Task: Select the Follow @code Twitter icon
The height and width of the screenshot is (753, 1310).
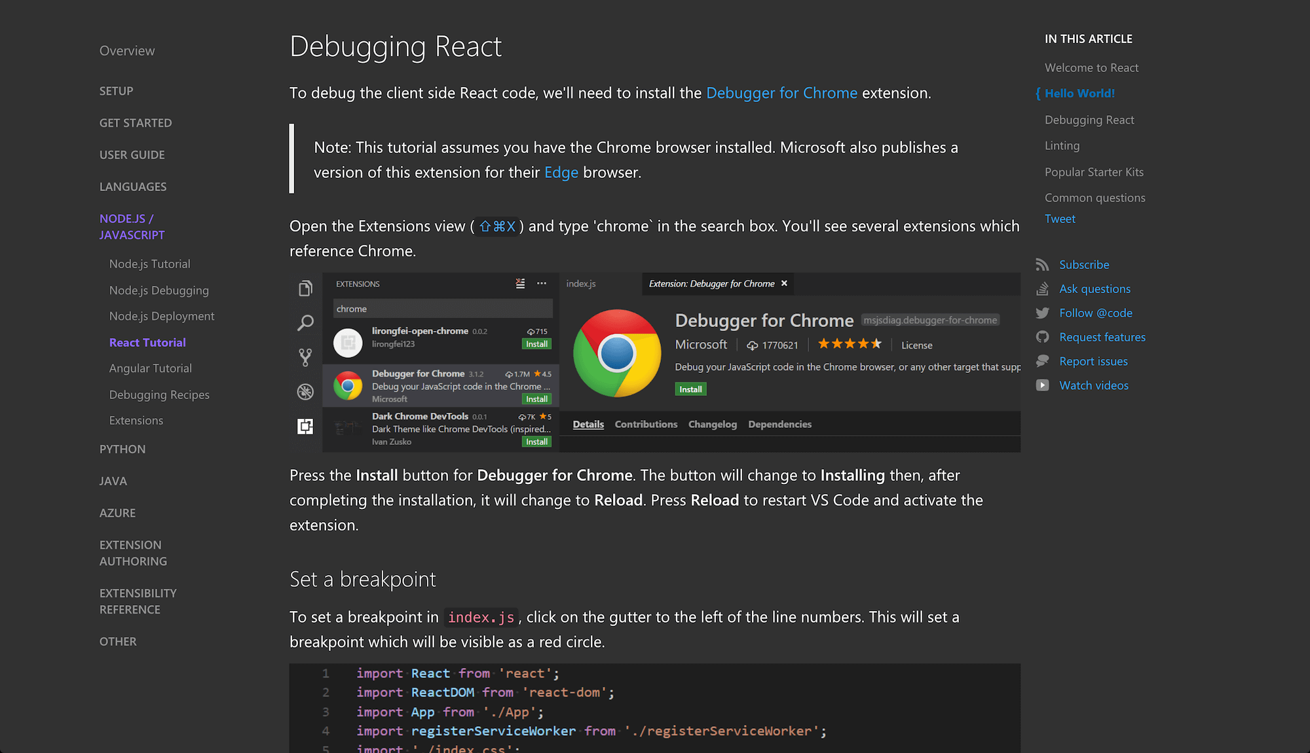Action: (1043, 313)
